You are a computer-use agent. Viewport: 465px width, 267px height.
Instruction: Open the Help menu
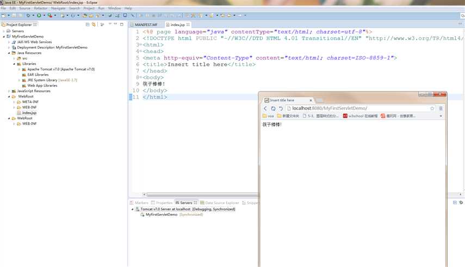pyautogui.click(x=128, y=8)
